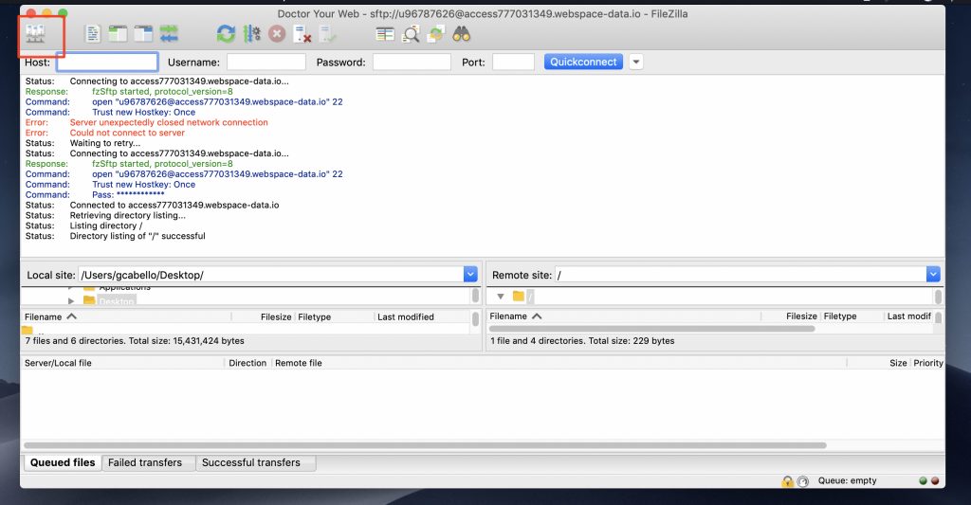Toggle synchronized browsing
Screen dimensions: 971x505
[x=436, y=34]
